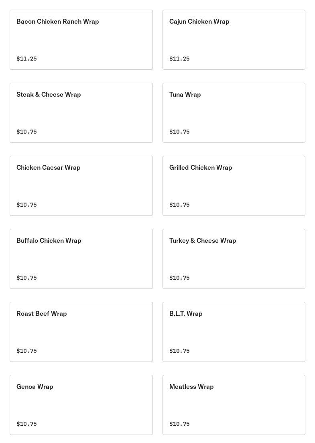The image size is (315, 443).
Task: Click the Meatless Wrap $10.75 price
Action: [x=179, y=424]
